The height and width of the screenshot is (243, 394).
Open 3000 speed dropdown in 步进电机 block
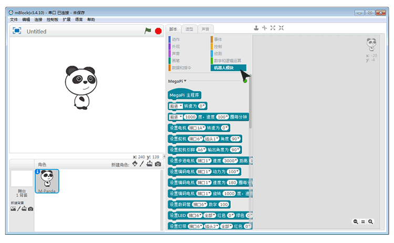point(231,161)
